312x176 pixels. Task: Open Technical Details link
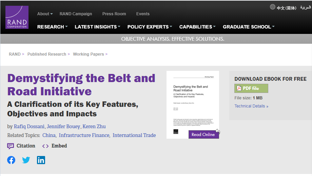click(251, 106)
